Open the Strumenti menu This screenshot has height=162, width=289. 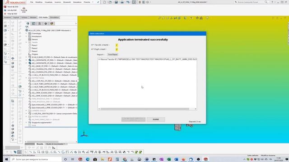coord(67,2)
